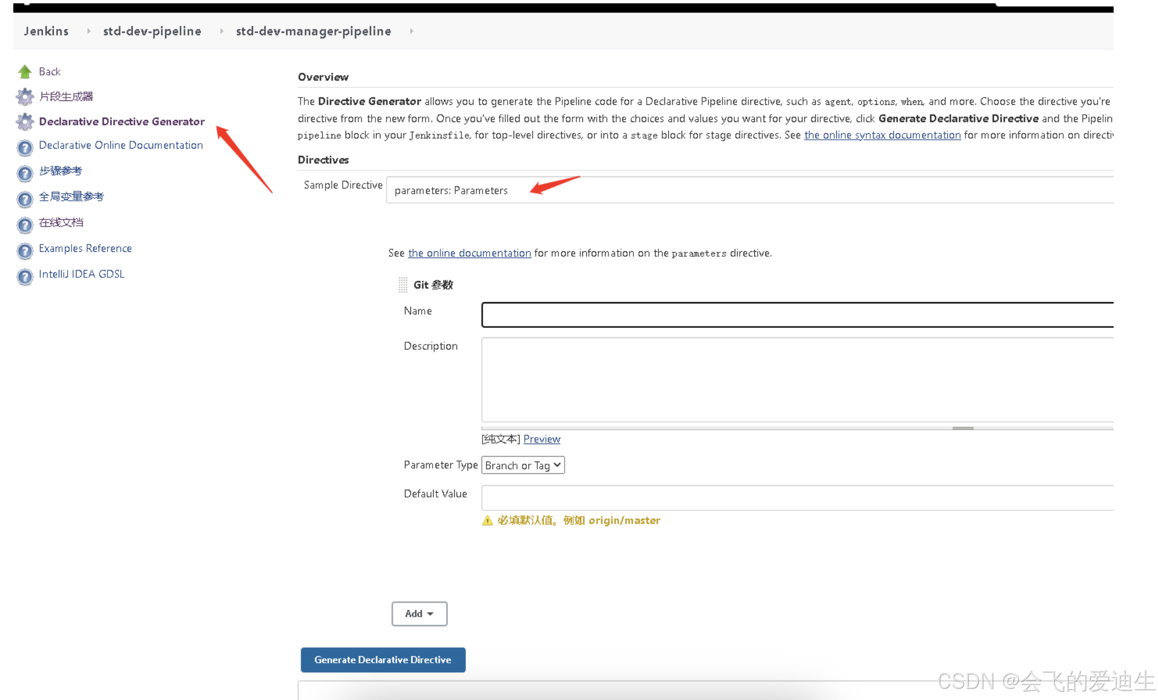The width and height of the screenshot is (1158, 700).
Task: Click the help icon beside Examples Reference
Action: [25, 251]
